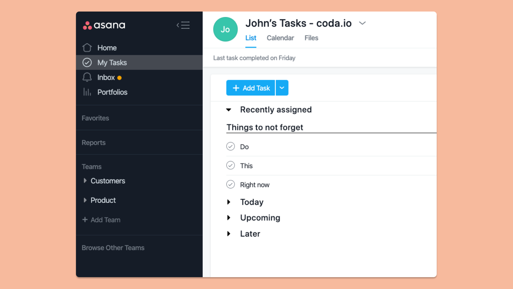Open the Inbox bell icon
This screenshot has width=513, height=289.
click(87, 77)
